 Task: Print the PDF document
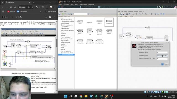50,17
